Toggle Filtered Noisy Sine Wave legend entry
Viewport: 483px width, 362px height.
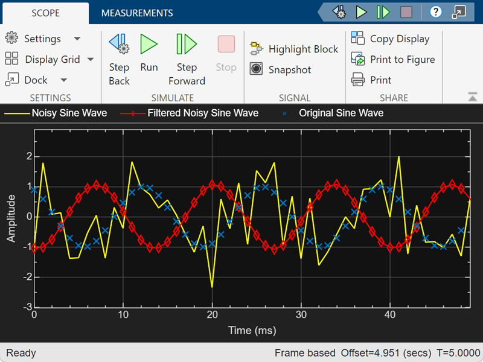click(x=189, y=113)
